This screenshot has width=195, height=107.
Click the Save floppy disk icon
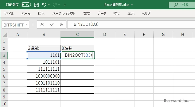click(36, 5)
